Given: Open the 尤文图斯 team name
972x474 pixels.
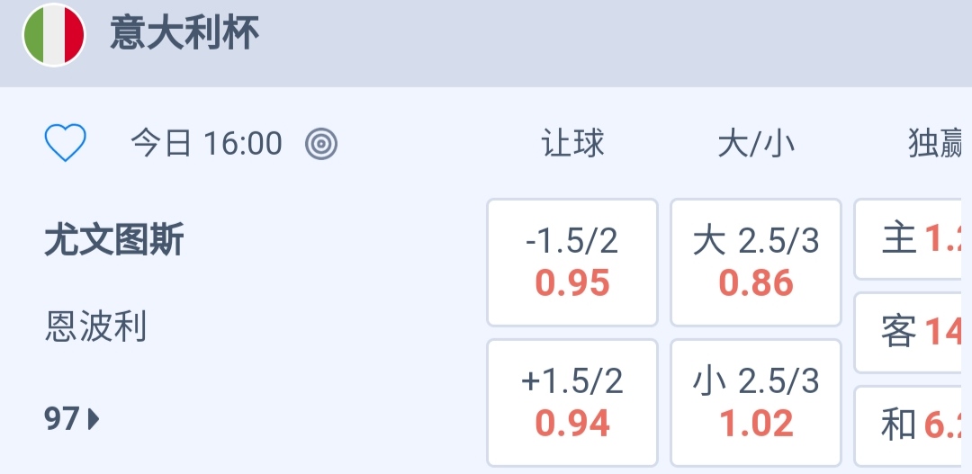Looking at the screenshot, I should pyautogui.click(x=114, y=241).
